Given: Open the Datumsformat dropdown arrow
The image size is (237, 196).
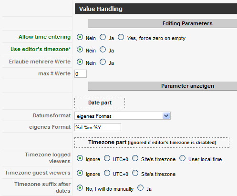Looking at the screenshot, I should 166,116.
